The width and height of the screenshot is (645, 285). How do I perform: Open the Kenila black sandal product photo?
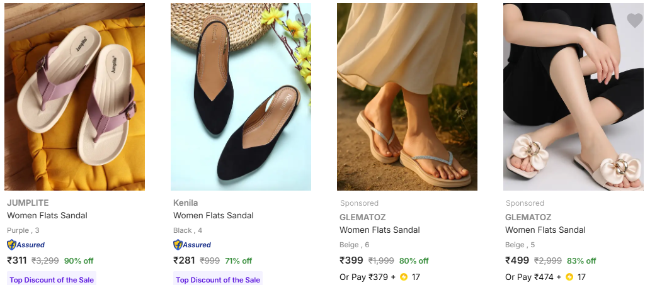click(241, 97)
